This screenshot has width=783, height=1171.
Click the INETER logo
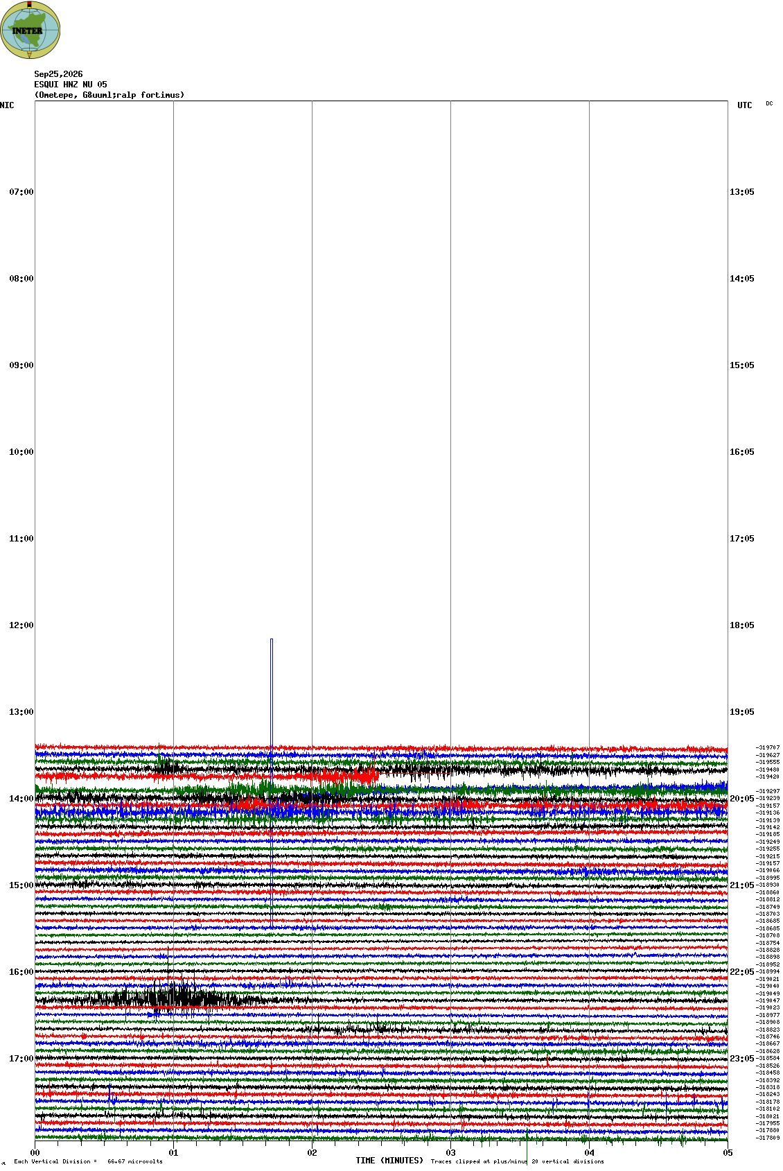(30, 30)
